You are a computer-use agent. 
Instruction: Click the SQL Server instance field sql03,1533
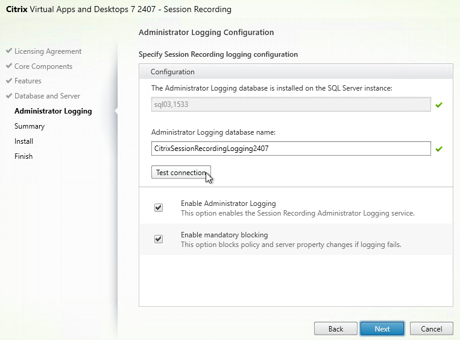(x=291, y=104)
